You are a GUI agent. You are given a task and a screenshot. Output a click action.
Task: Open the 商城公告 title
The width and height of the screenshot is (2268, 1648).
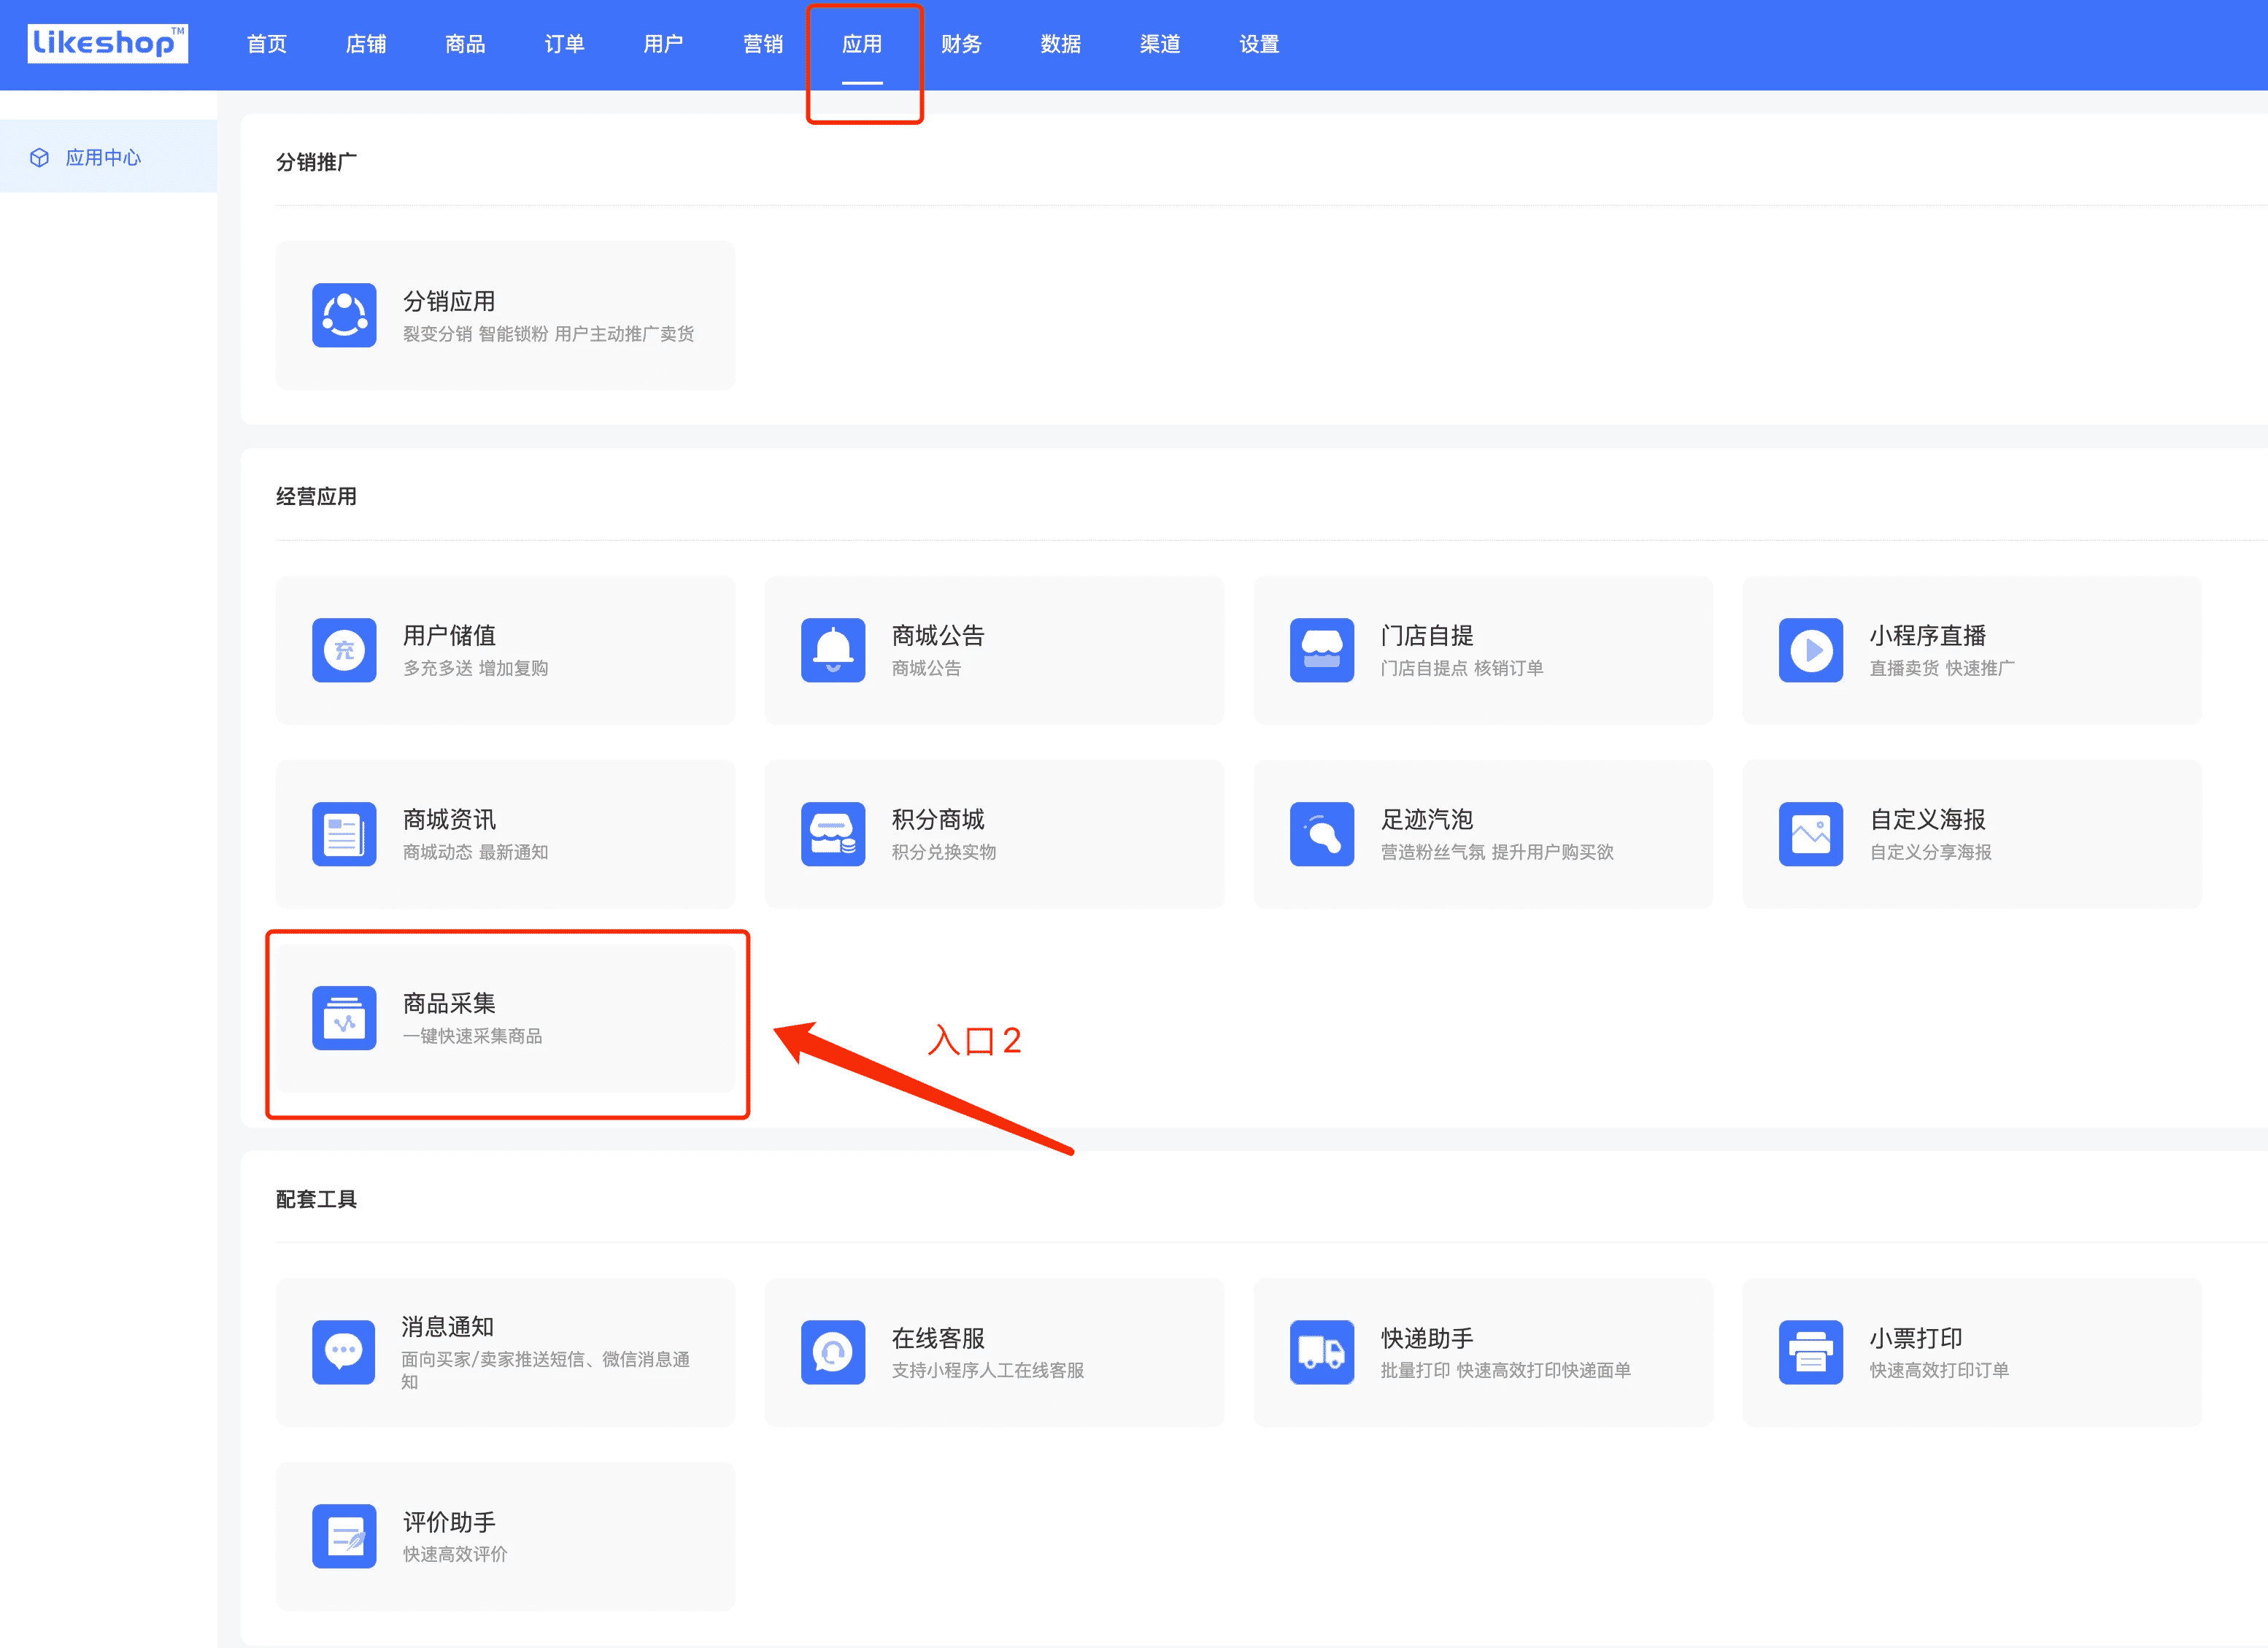pos(938,635)
